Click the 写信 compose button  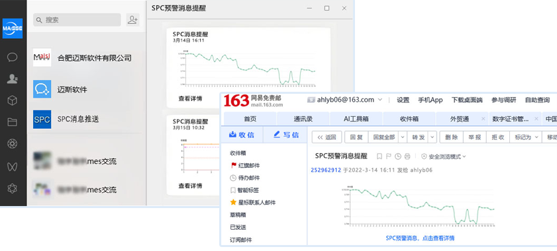coord(285,135)
